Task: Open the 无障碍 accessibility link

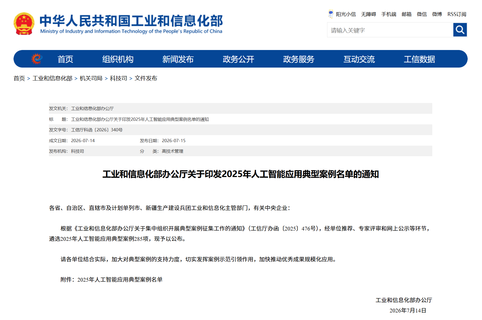Action: pyautogui.click(x=368, y=14)
